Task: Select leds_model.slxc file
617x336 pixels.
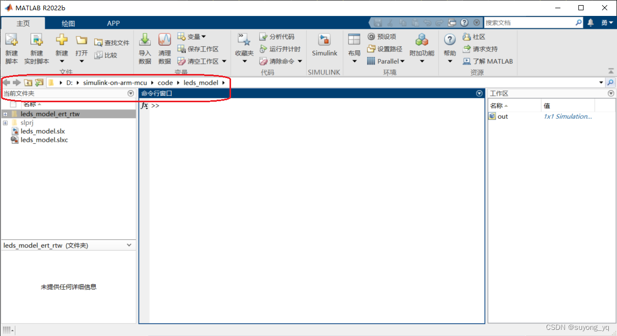Action: coord(44,140)
